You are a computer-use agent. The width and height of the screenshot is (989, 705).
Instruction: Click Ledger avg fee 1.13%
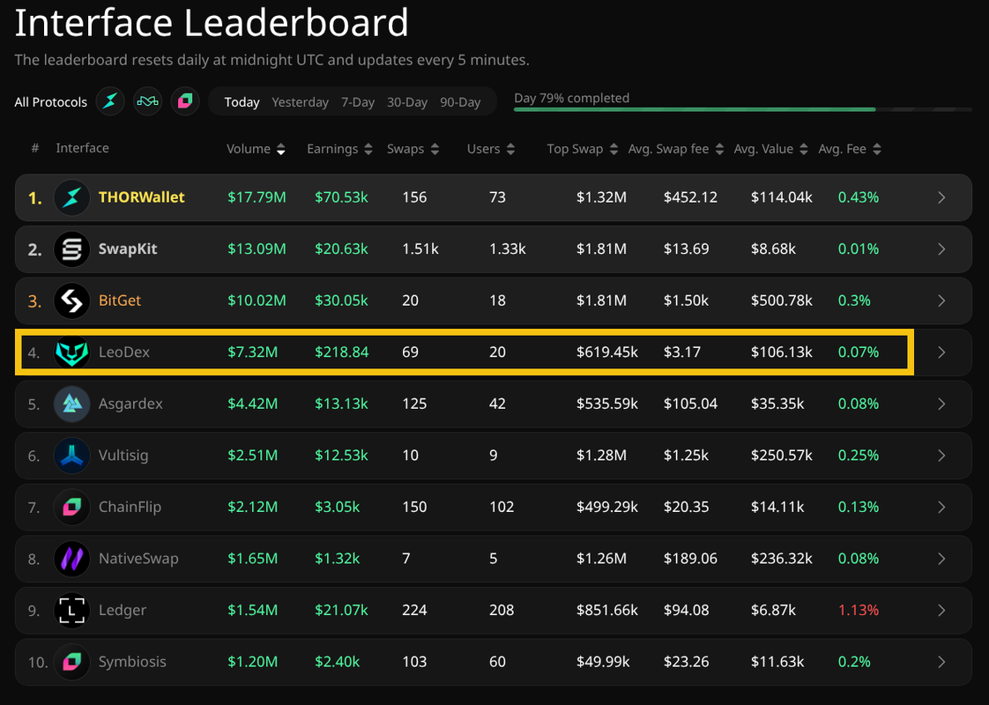tap(859, 611)
